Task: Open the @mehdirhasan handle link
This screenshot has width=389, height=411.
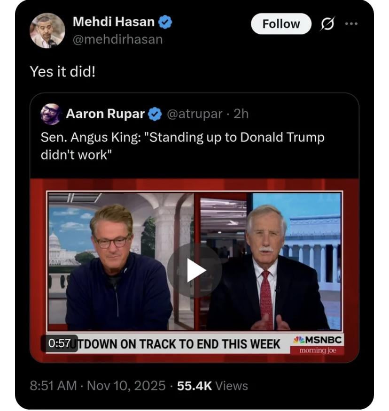Action: 117,39
